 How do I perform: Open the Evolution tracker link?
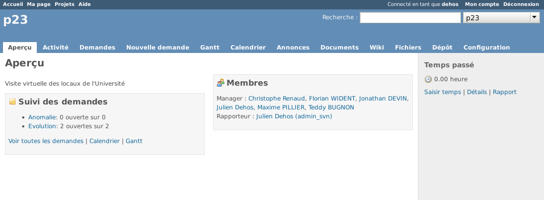42,126
